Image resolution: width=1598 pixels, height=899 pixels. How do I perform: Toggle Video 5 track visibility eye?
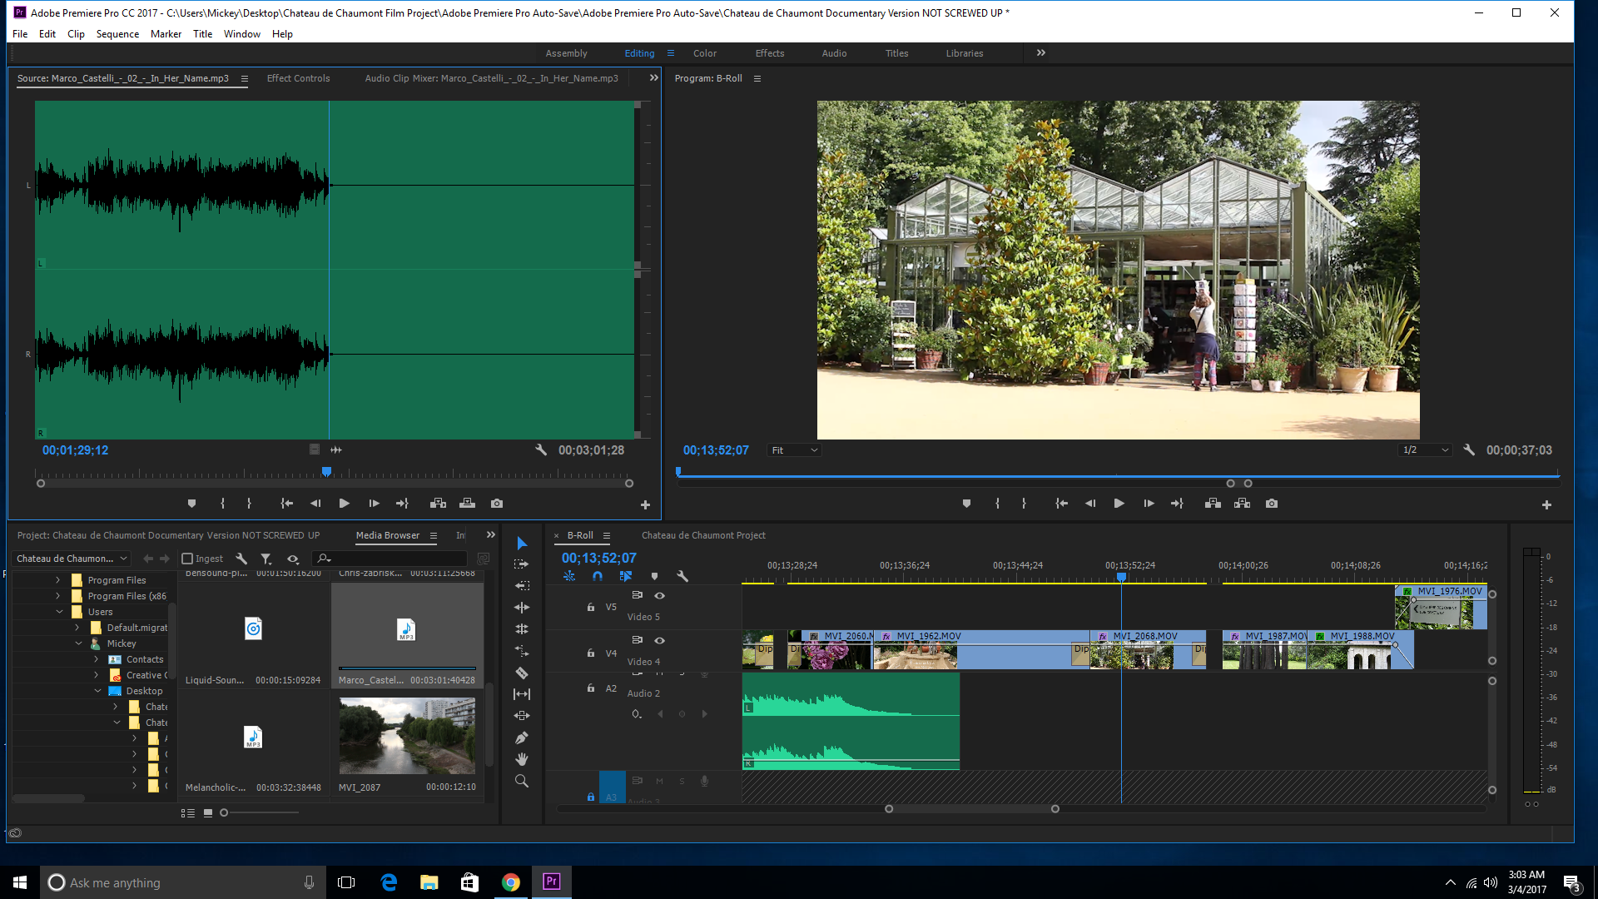[x=660, y=595]
